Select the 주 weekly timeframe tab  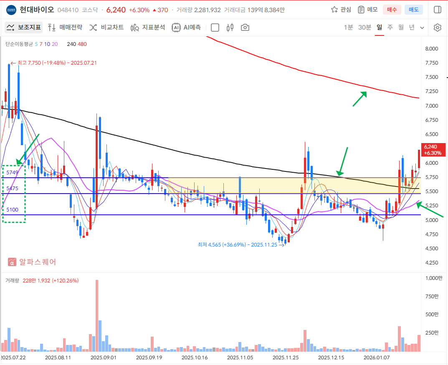point(390,28)
